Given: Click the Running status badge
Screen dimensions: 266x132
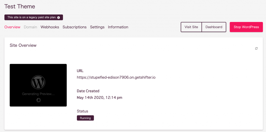Looking at the screenshot, I should pos(85,118).
